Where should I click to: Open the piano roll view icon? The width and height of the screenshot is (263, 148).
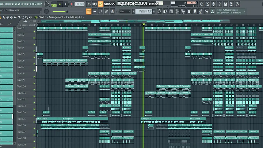coord(165,11)
